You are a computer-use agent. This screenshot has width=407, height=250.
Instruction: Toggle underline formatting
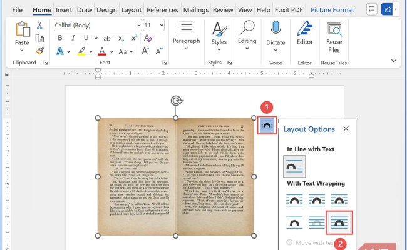pos(86,38)
